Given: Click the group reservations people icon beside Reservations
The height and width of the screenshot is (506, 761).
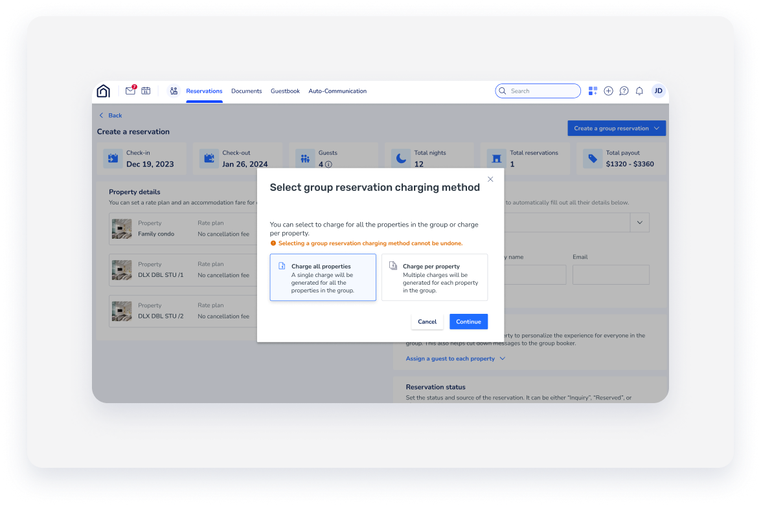Looking at the screenshot, I should click(x=174, y=91).
